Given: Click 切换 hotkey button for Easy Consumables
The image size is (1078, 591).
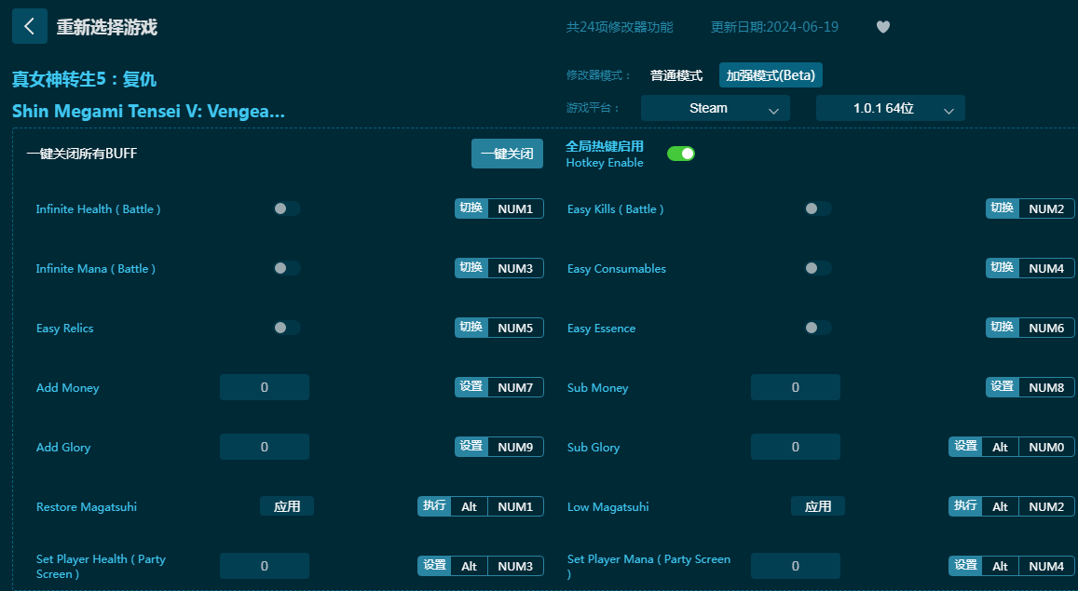Looking at the screenshot, I should click(1003, 268).
